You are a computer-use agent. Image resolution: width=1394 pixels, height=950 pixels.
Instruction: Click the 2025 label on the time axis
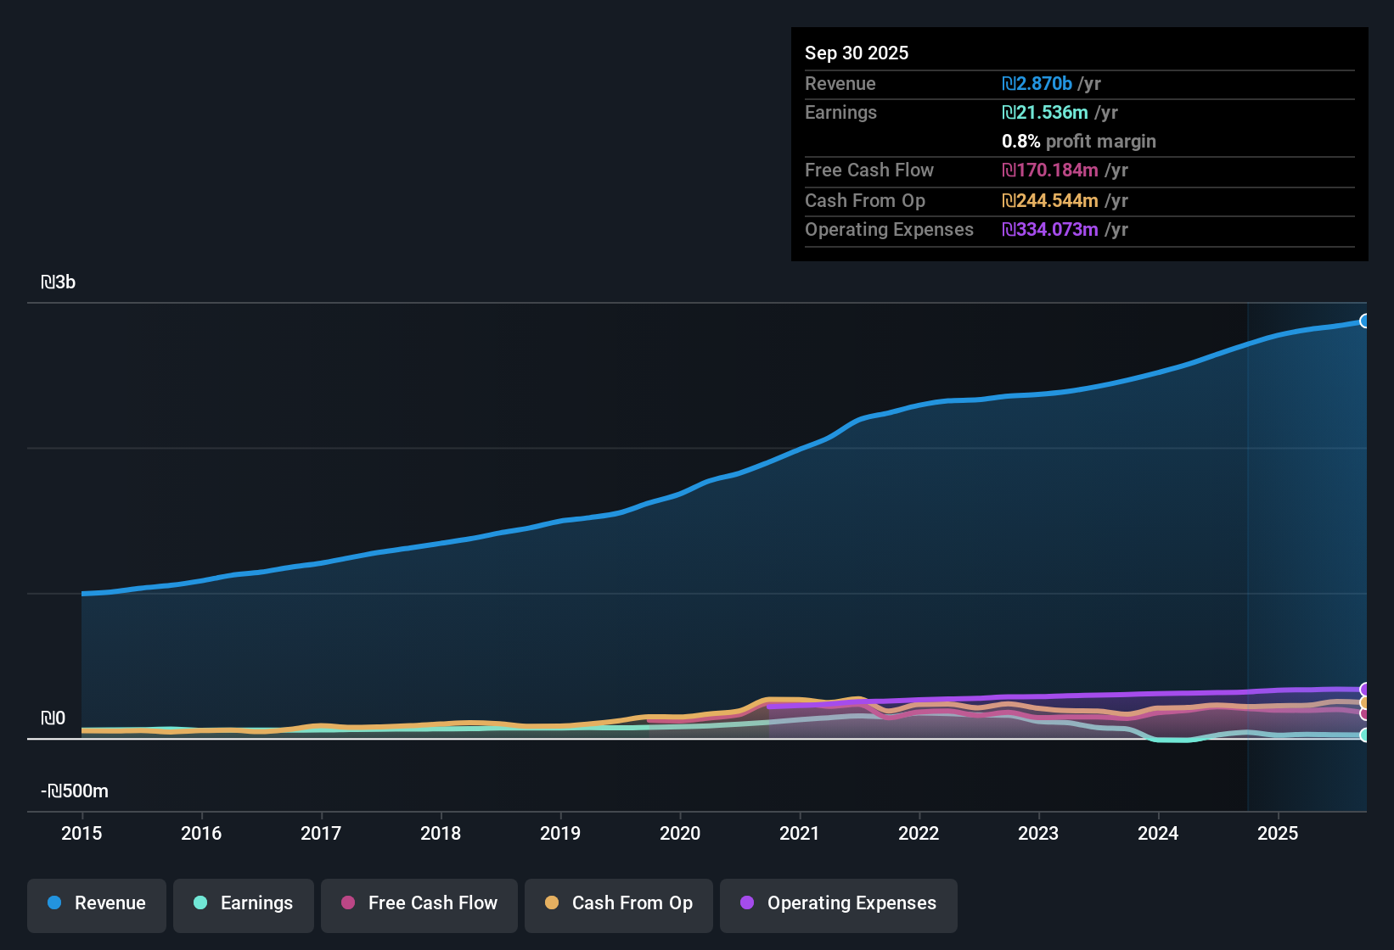click(x=1278, y=833)
